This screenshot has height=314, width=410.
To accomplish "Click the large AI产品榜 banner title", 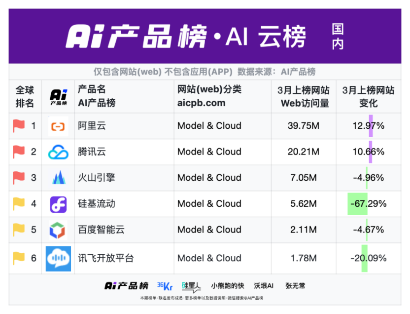I will click(136, 36).
